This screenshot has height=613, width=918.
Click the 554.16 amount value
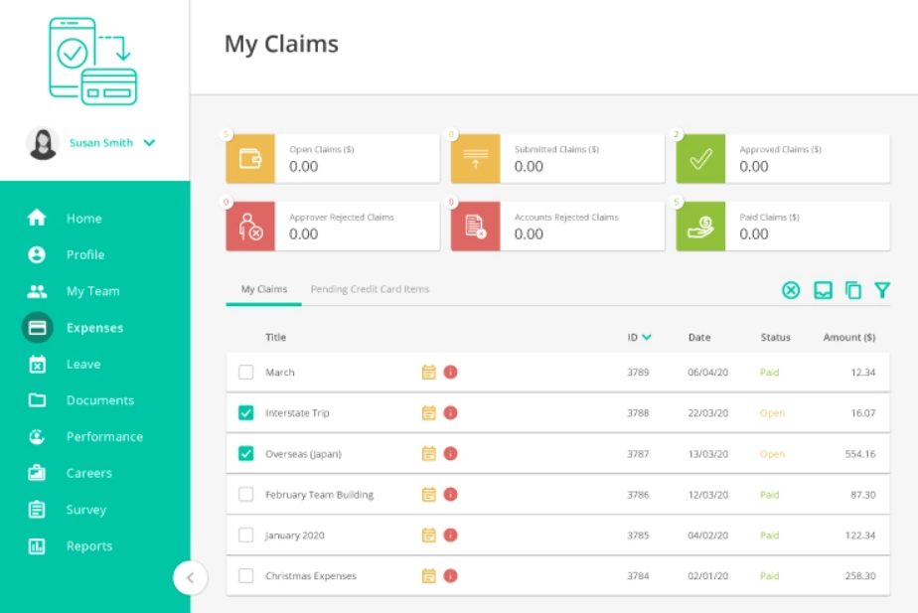click(860, 454)
